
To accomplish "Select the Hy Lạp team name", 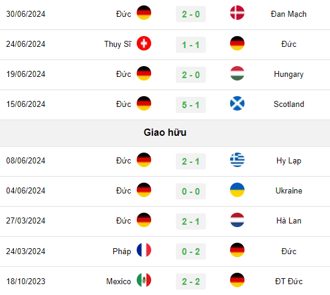I will (288, 161).
